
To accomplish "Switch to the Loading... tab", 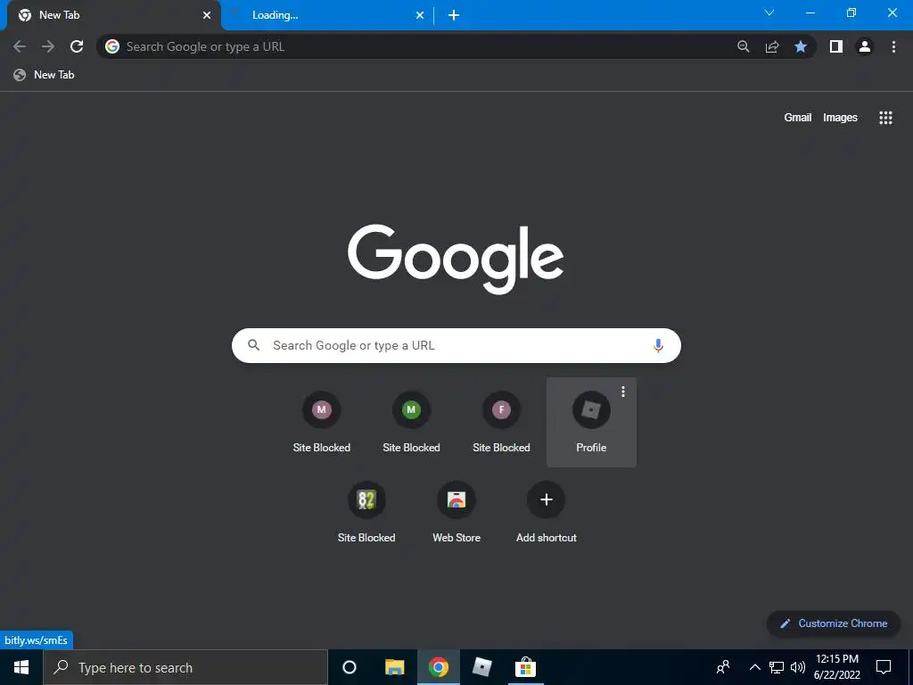I will pos(327,15).
